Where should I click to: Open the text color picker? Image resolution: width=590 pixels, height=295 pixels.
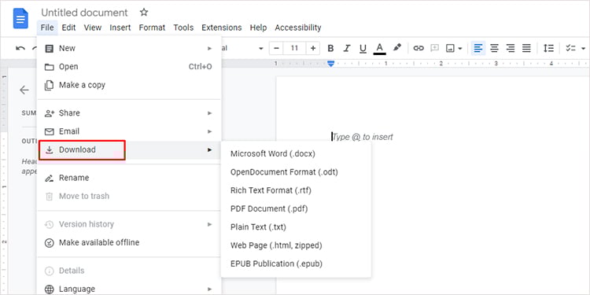coord(380,48)
